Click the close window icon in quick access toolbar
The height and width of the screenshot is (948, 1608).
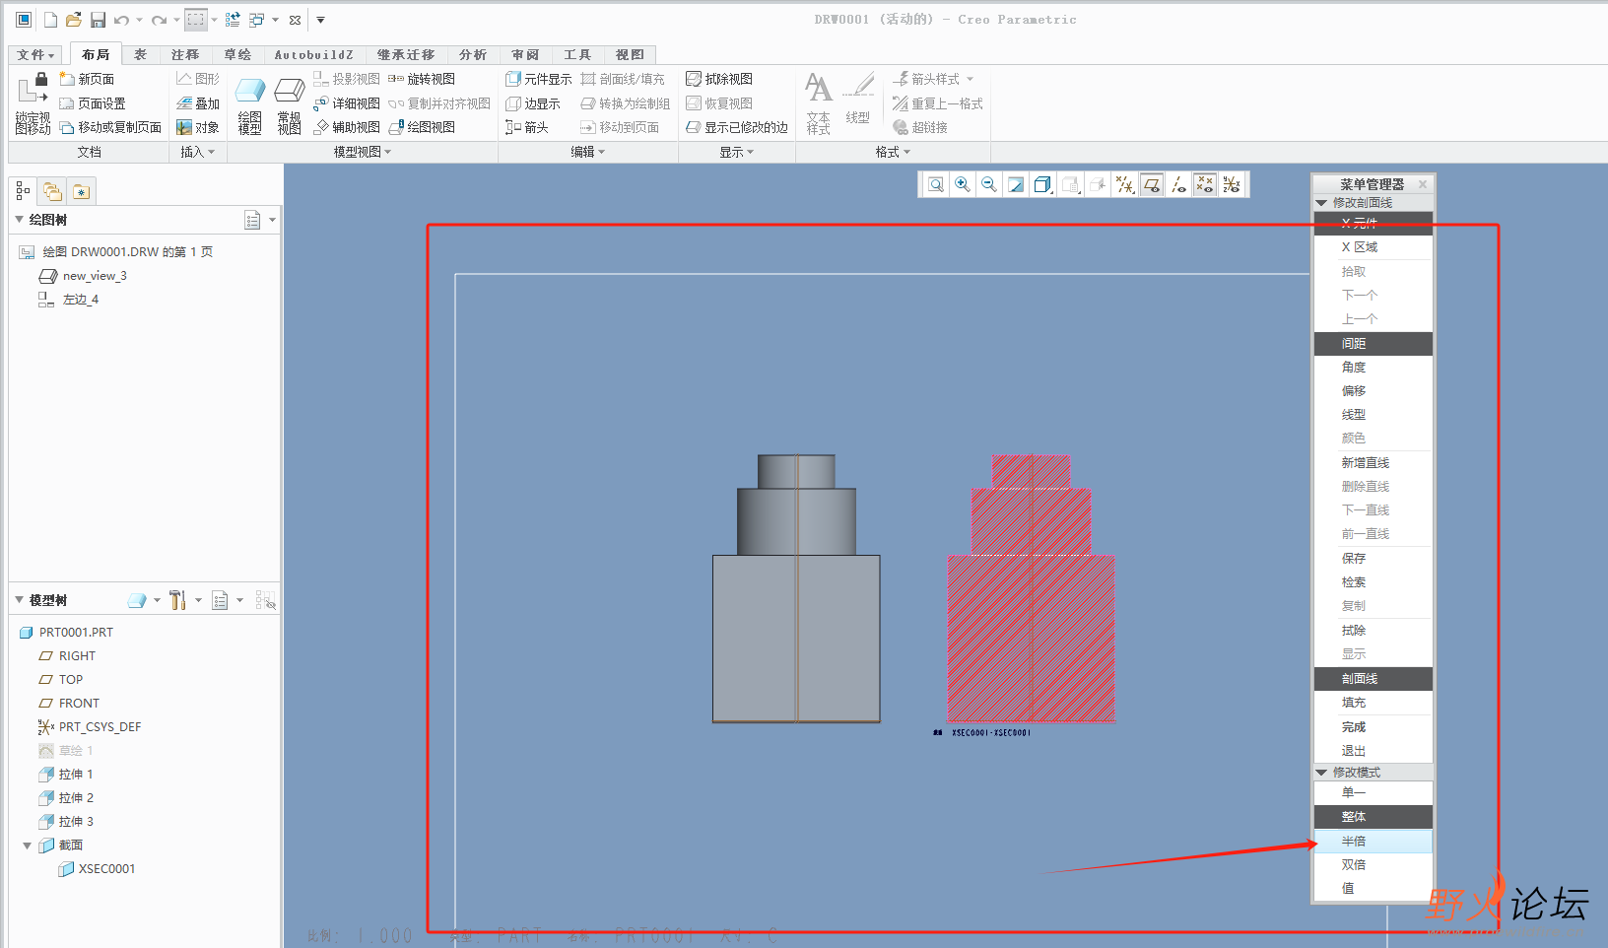[295, 20]
